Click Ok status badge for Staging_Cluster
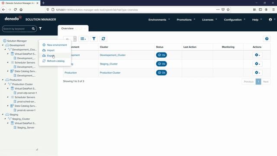This screenshot has width=277, height=156. (161, 64)
